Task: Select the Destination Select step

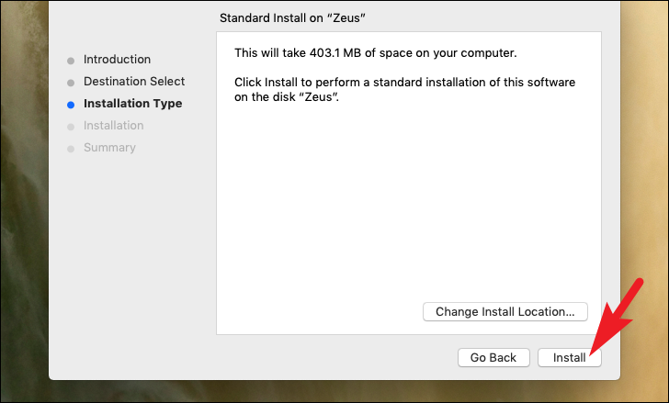Action: 134,82
